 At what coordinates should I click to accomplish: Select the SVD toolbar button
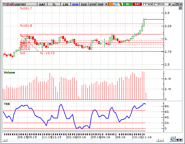point(84,4)
